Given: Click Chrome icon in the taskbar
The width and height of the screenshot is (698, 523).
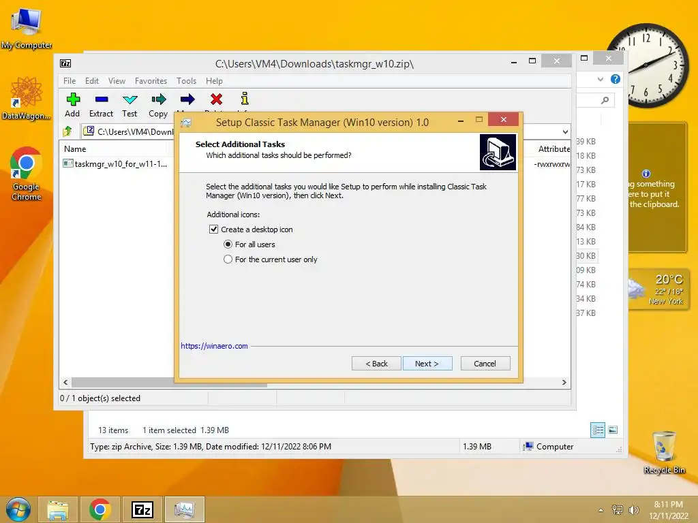Looking at the screenshot, I should coord(100,509).
